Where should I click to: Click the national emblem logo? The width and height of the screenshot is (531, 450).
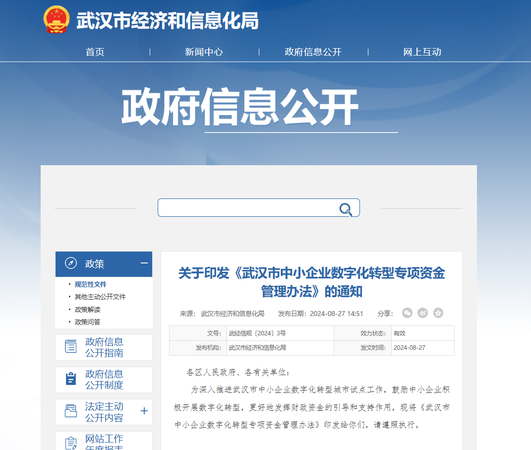[x=56, y=20]
